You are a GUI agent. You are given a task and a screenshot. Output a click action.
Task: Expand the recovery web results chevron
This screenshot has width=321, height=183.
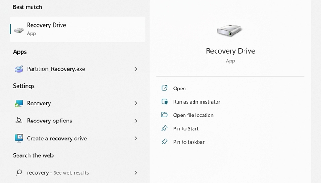(x=136, y=172)
